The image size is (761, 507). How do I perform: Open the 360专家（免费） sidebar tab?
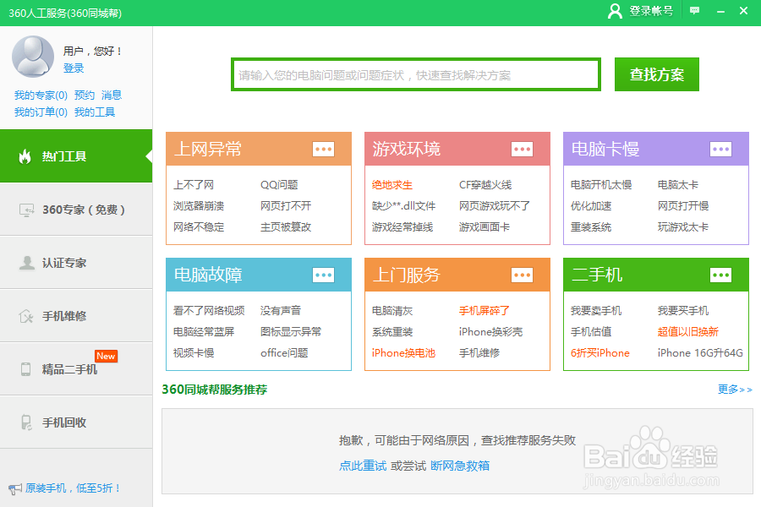tap(76, 210)
